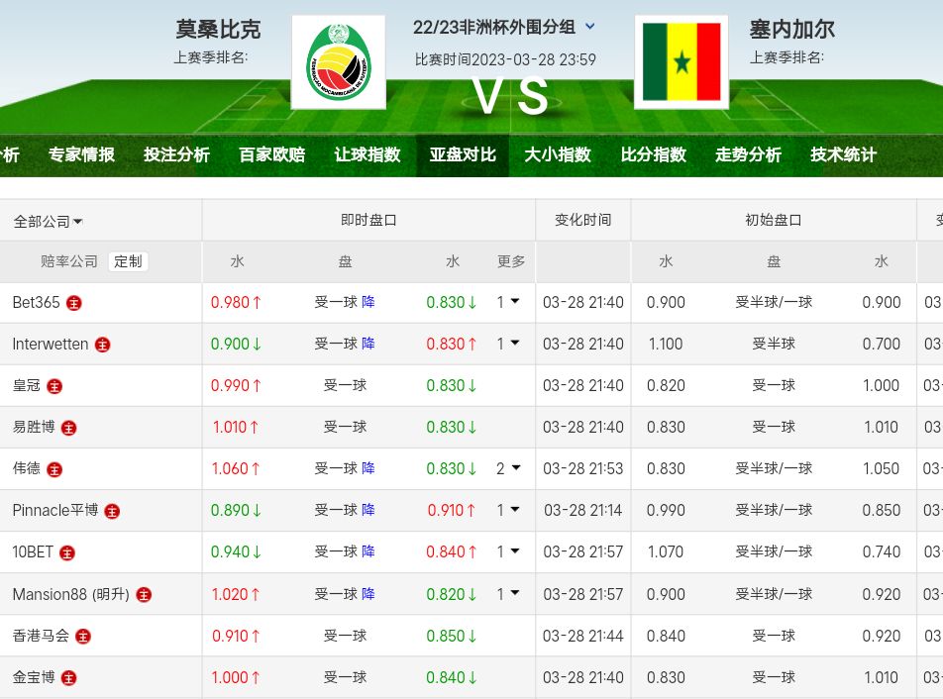Click the 降 indicator in Interwetten row
Screen dimensions: 943x699
coord(368,344)
